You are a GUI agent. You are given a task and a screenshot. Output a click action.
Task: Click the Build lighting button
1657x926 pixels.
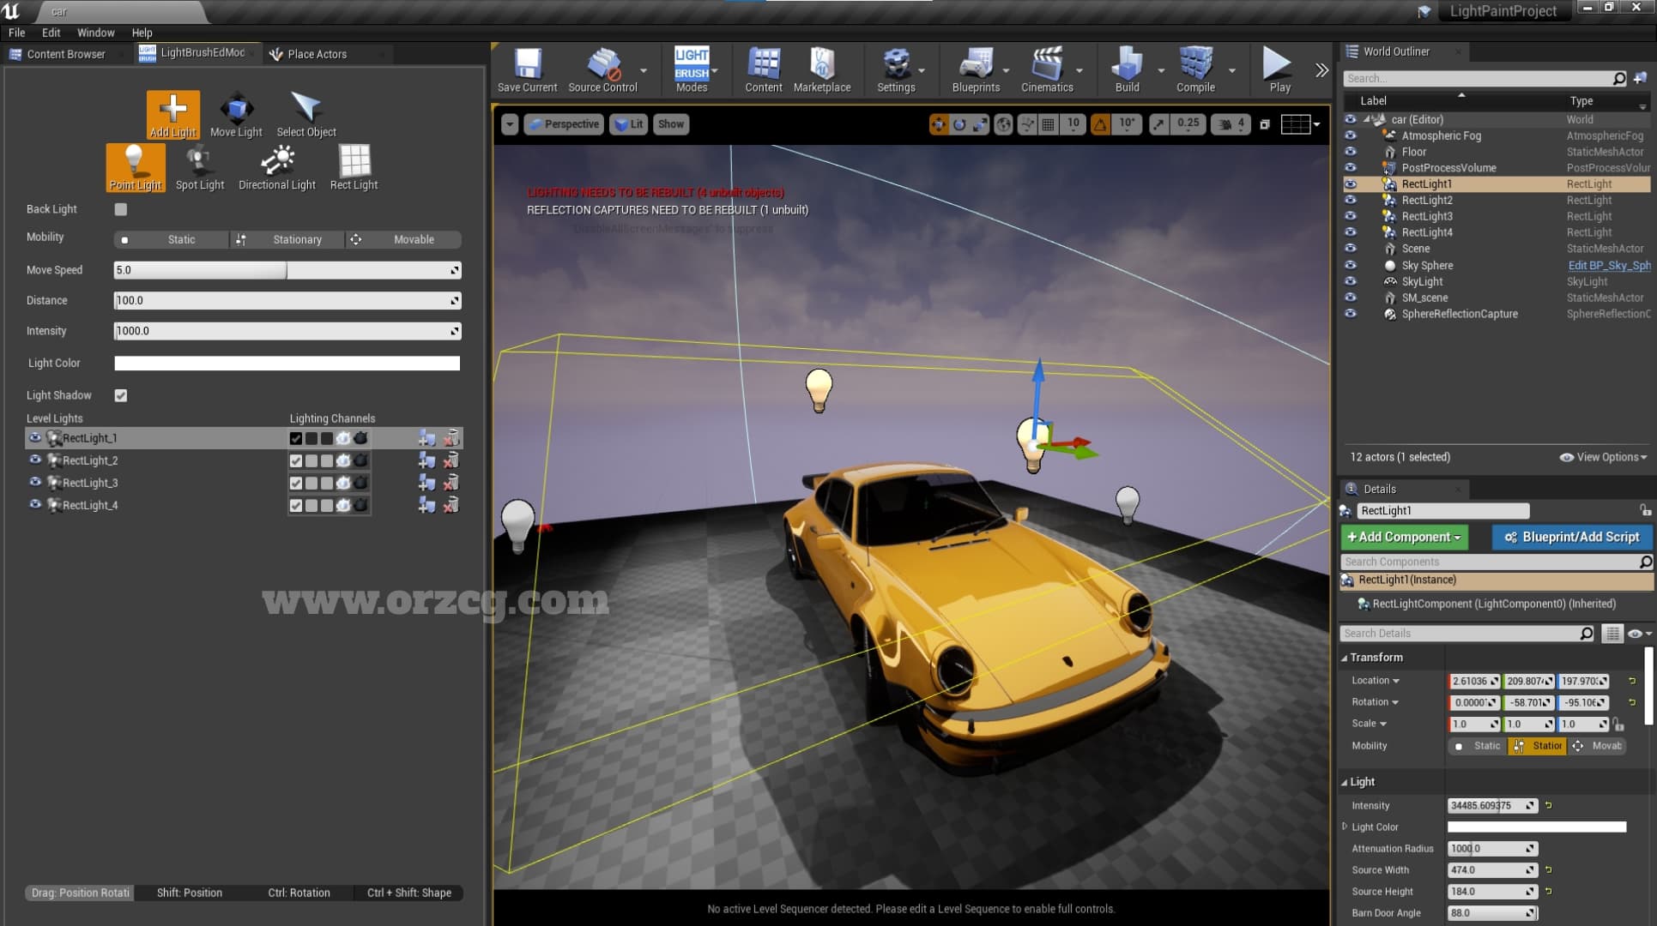coord(1127,70)
